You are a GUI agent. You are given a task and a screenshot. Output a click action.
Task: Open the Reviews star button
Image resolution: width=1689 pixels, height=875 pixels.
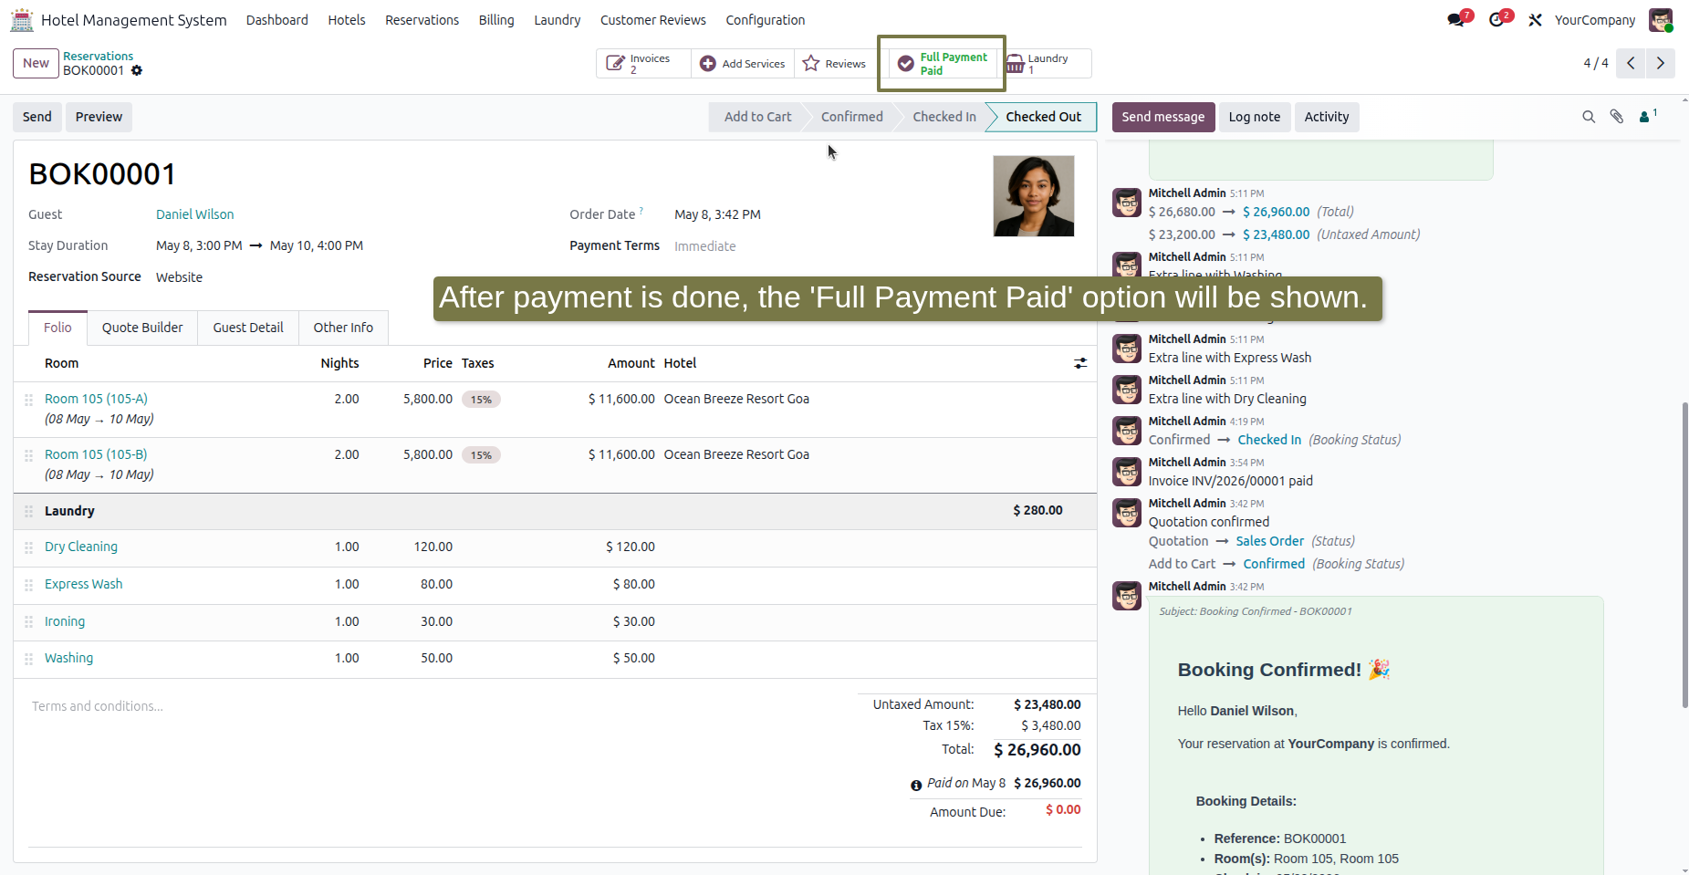click(834, 64)
